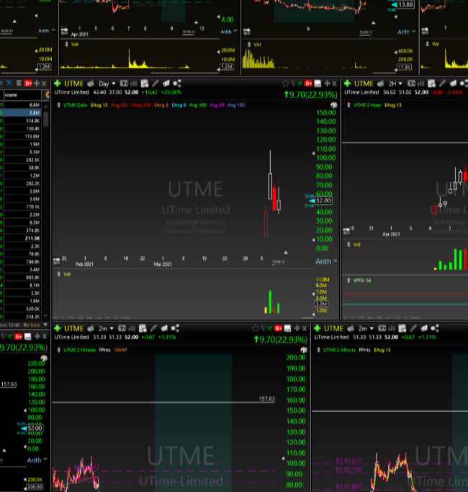The width and height of the screenshot is (468, 492).
Task: Click the green plus icon on the 2H chart
Action: (348, 84)
